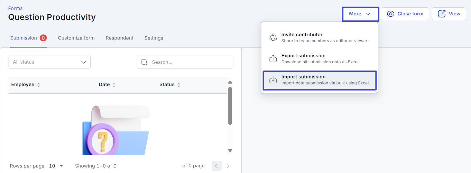Image resolution: width=471 pixels, height=173 pixels.
Task: Click the Import submission download icon
Action: (273, 80)
